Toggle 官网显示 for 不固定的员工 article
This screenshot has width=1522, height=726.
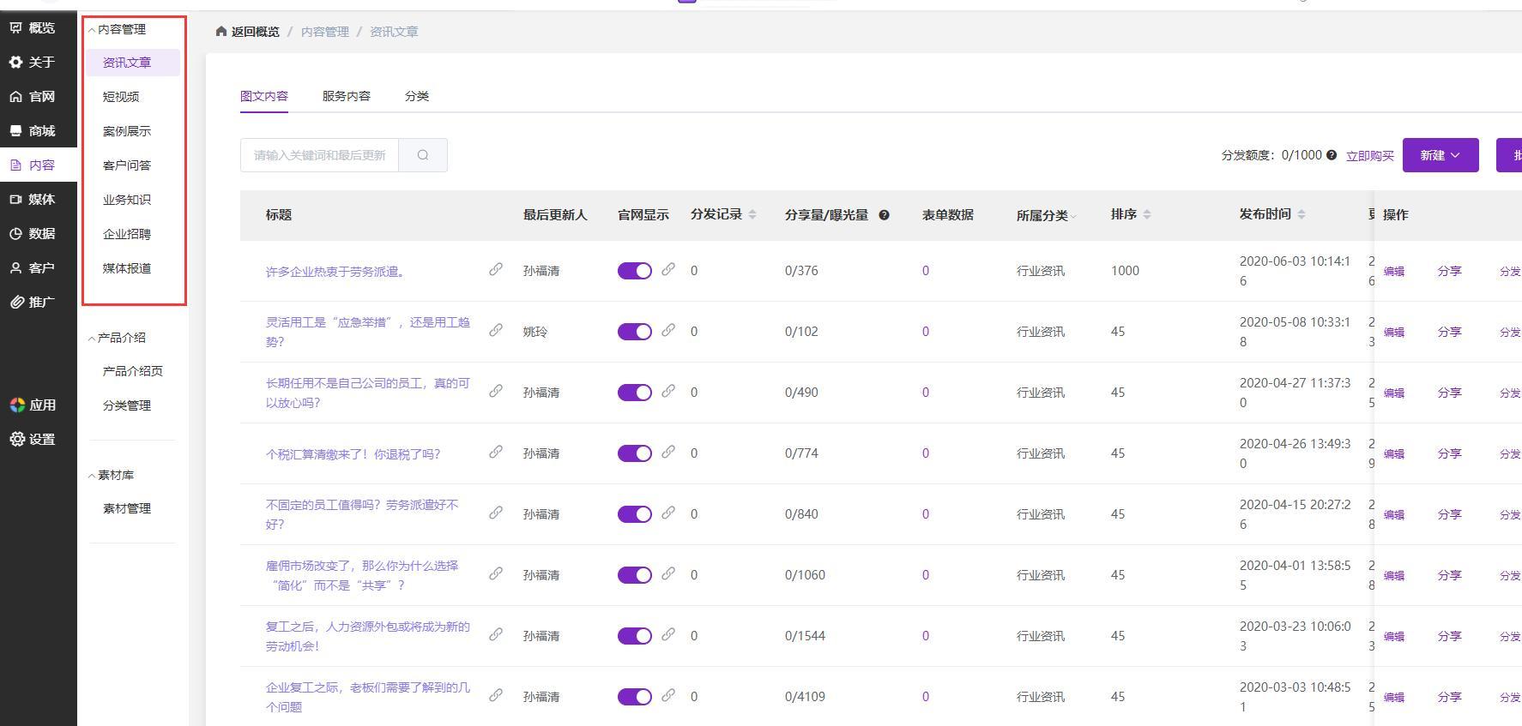(x=635, y=514)
